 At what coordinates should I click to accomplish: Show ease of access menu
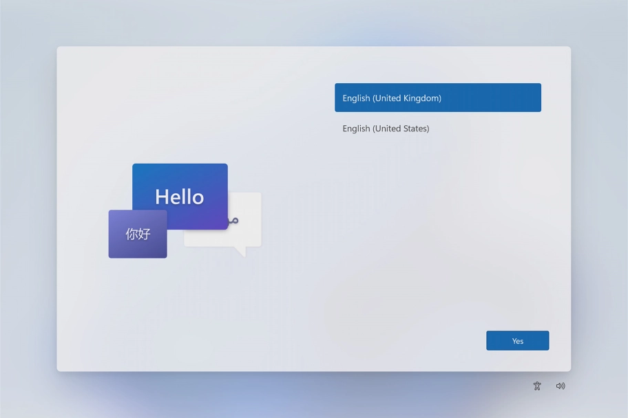point(537,386)
